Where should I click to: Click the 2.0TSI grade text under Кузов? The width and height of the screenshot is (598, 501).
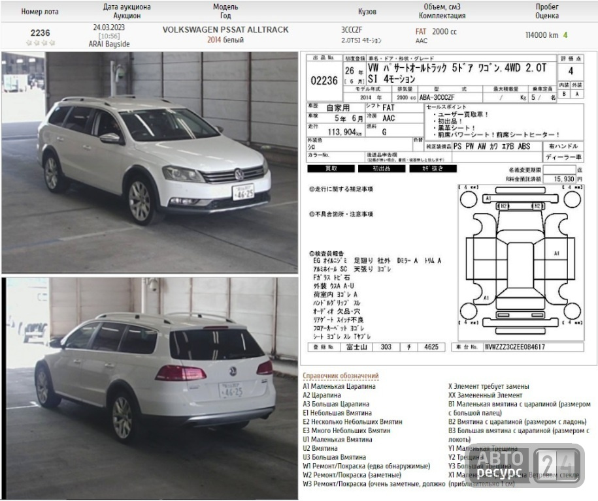(x=361, y=40)
